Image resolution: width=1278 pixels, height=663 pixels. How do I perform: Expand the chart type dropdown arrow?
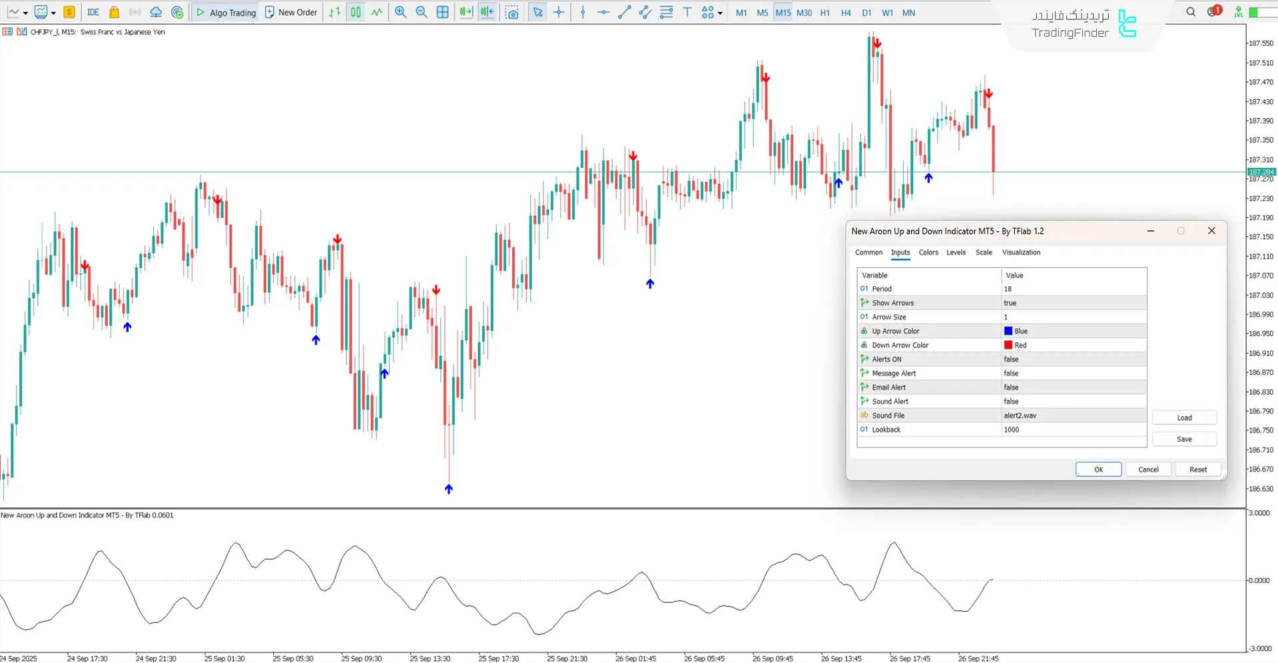25,13
